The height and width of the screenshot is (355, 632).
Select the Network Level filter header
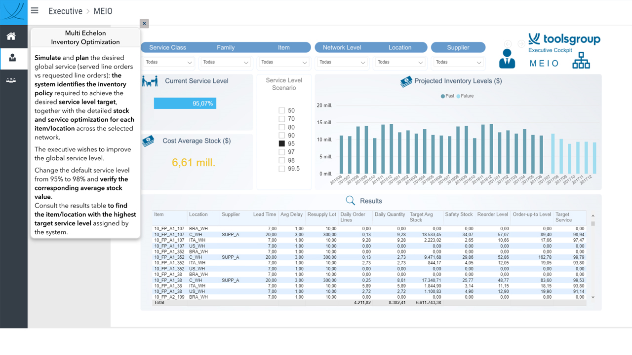(342, 47)
